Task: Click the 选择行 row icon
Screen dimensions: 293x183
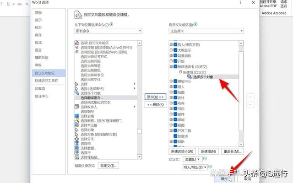Action: click(77, 152)
